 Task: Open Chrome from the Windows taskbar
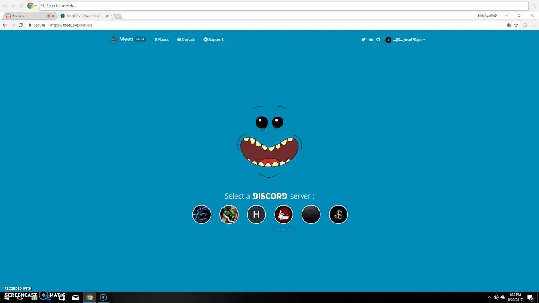90,297
